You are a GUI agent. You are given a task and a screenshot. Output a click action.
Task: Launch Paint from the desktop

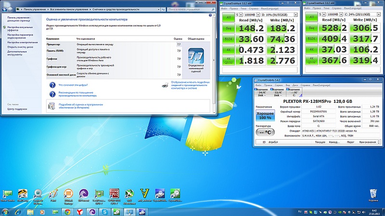click(x=53, y=195)
